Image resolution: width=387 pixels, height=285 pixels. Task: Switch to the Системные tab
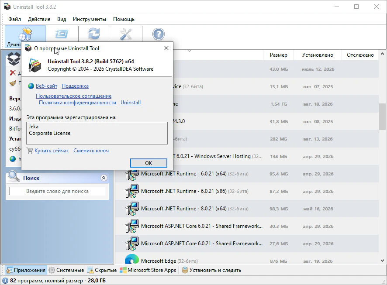click(66, 270)
